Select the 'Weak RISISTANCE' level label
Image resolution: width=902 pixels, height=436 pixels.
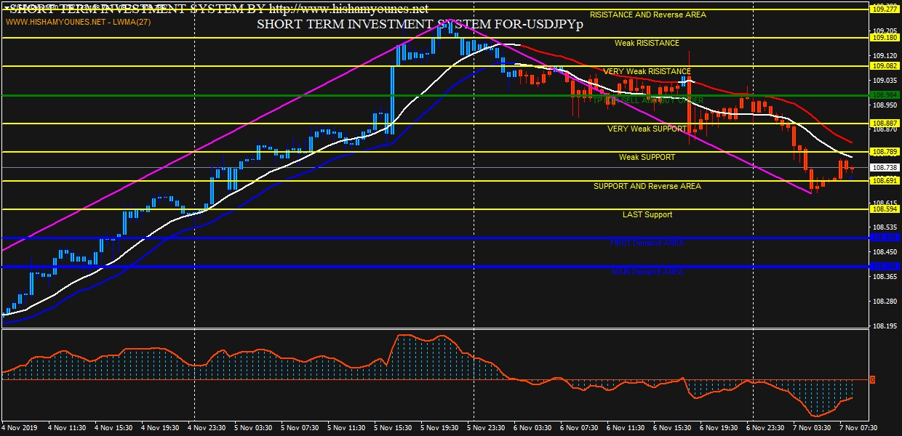coord(647,43)
